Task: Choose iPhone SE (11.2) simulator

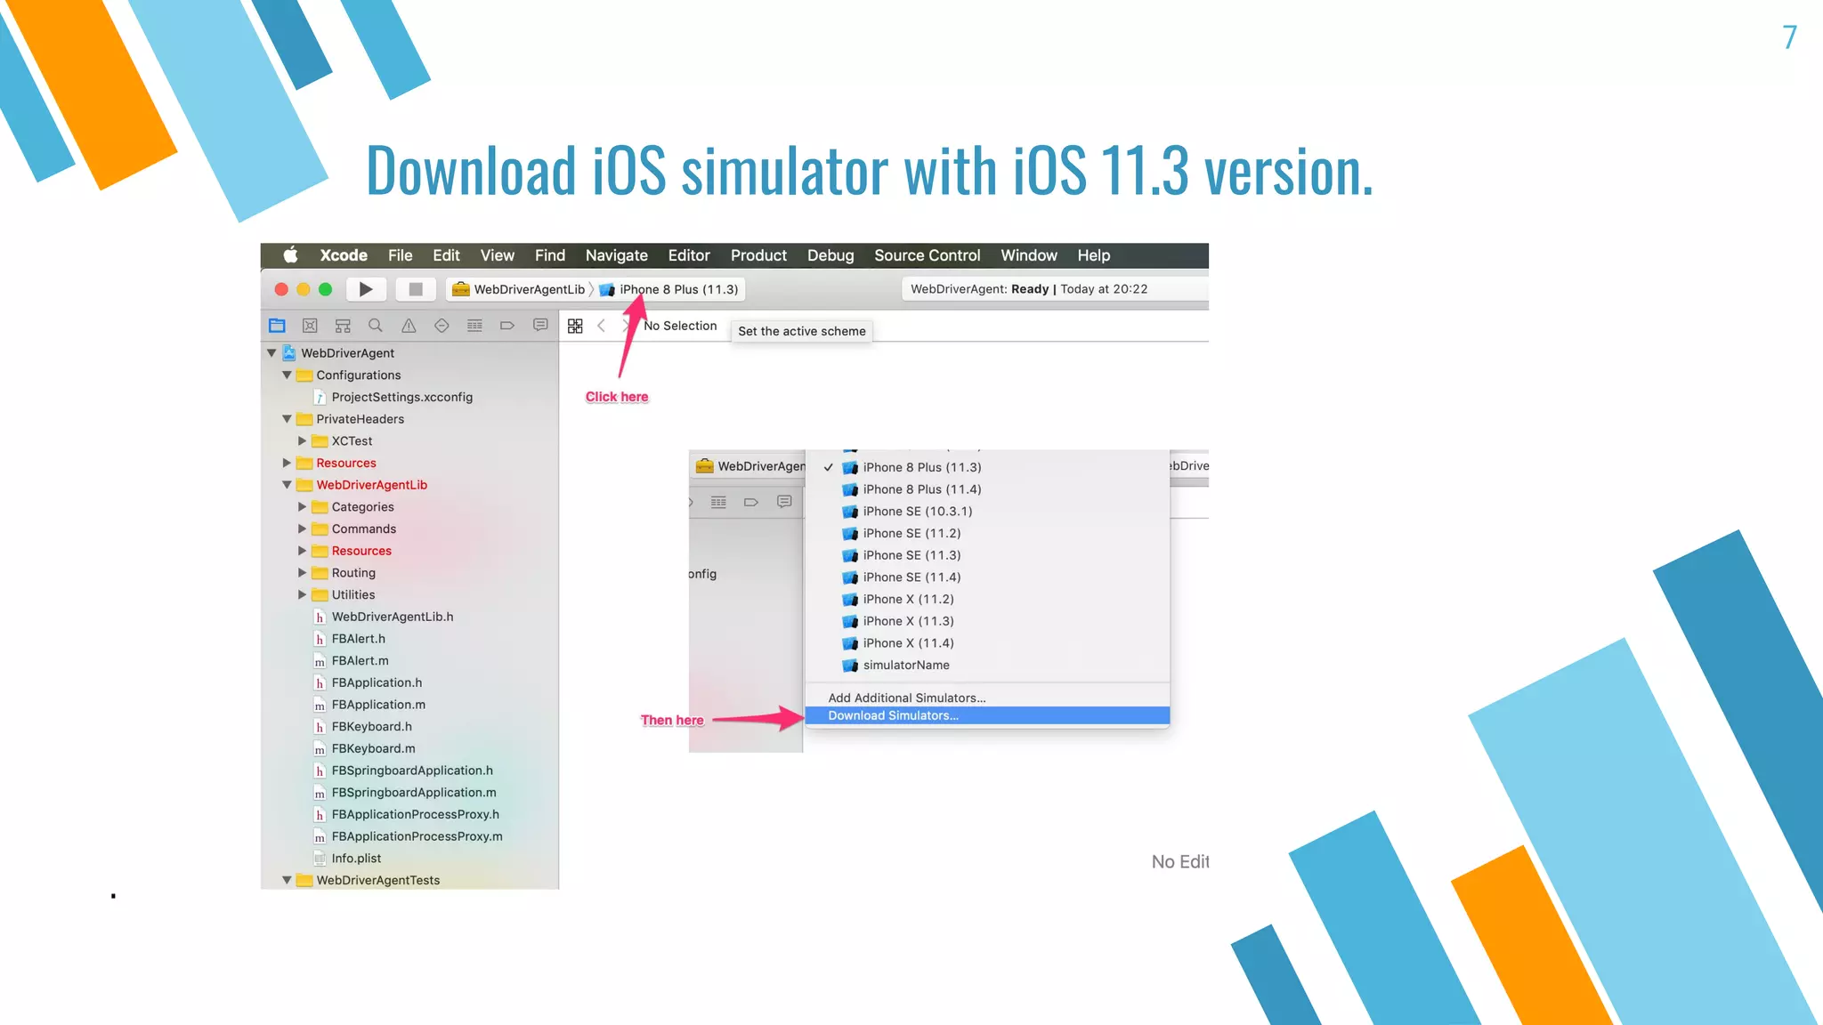Action: (986, 533)
